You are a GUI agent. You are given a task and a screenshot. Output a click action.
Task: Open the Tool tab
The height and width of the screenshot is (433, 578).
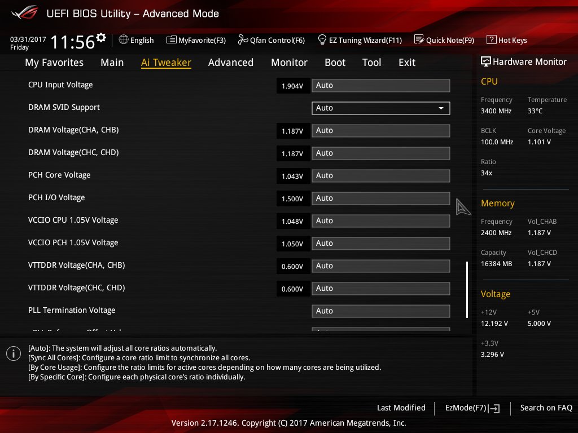point(371,62)
